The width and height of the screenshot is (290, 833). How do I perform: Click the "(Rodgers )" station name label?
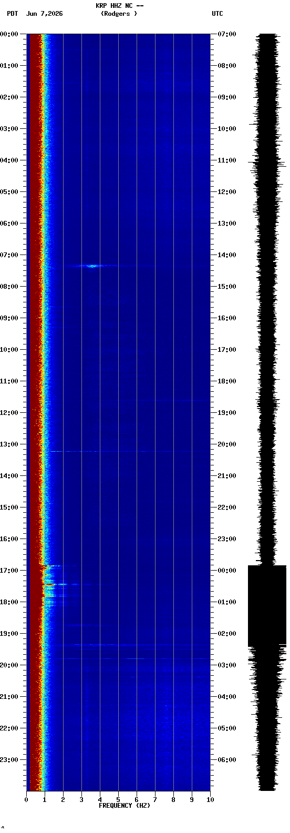pos(119,14)
